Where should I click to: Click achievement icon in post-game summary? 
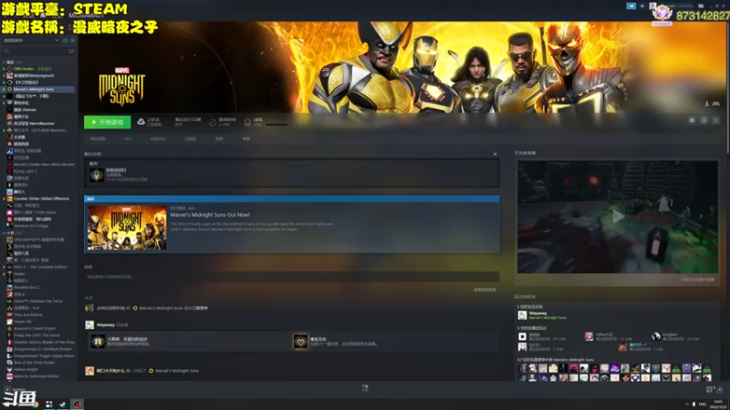pos(97,175)
